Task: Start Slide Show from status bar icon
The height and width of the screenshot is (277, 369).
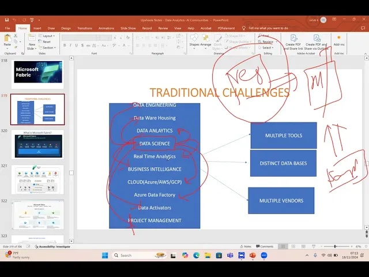Action: pos(314,246)
